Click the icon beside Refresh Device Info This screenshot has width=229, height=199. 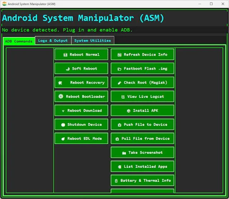(120, 55)
